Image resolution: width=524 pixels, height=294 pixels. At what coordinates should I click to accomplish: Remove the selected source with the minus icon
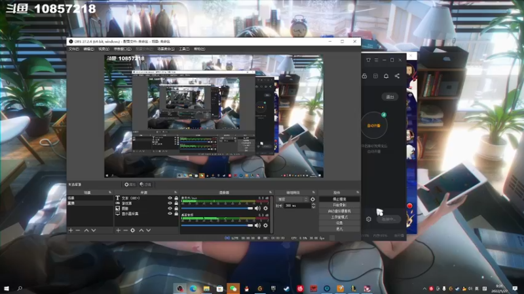(125, 231)
